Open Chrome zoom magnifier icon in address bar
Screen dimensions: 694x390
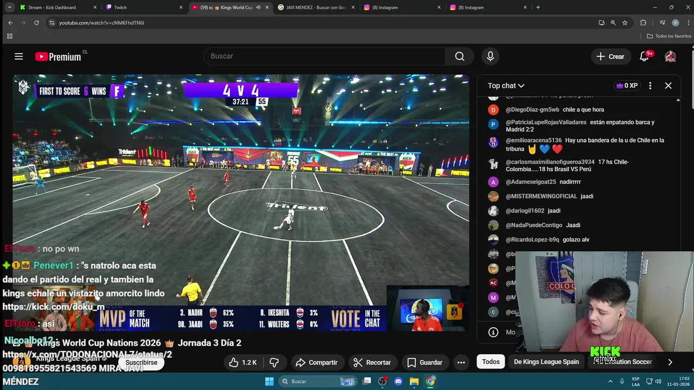[x=613, y=23]
